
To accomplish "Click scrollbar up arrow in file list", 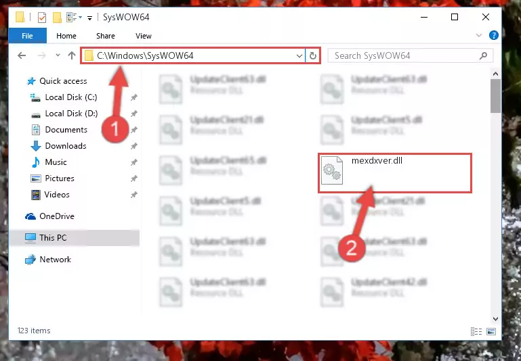I will (495, 74).
